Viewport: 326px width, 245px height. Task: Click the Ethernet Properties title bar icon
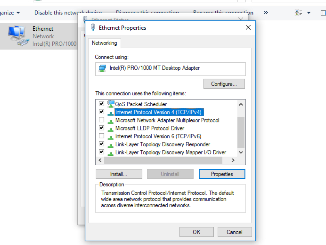coord(93,28)
